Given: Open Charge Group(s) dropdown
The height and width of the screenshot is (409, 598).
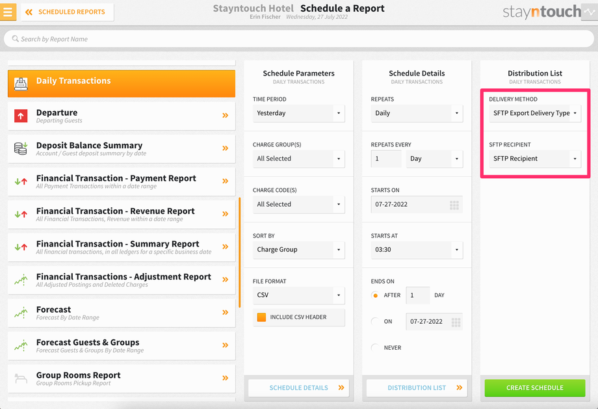Looking at the screenshot, I should (x=298, y=159).
